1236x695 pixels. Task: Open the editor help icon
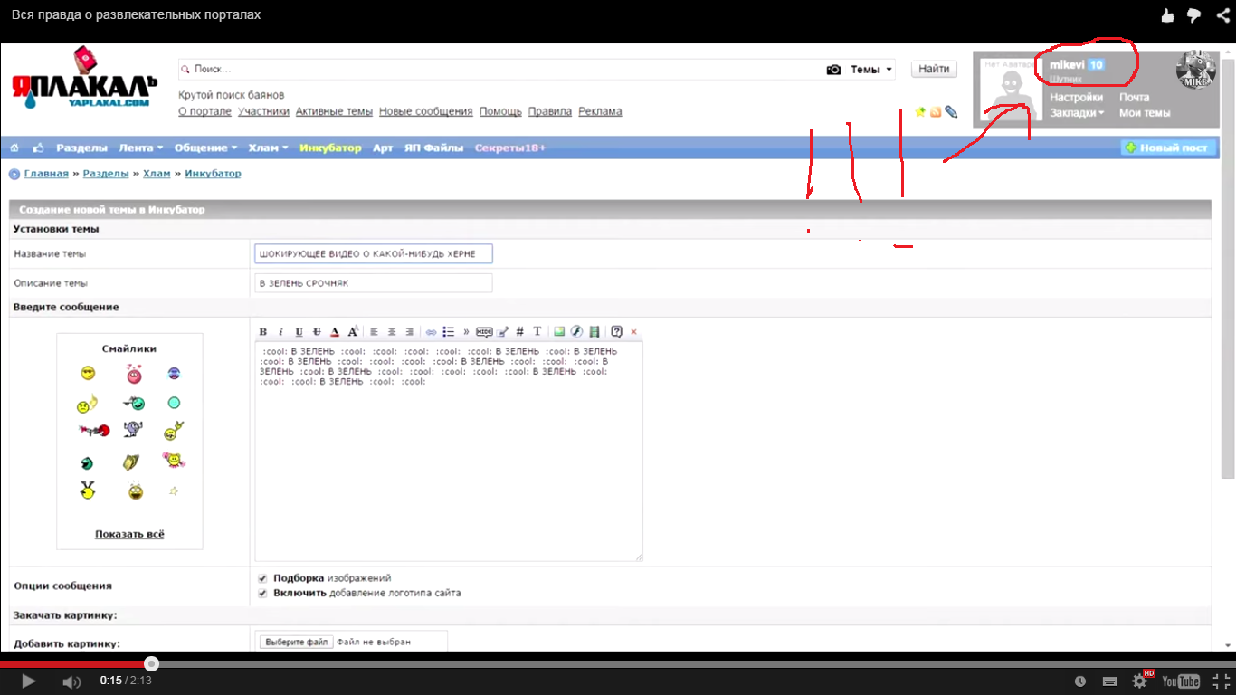coord(616,331)
